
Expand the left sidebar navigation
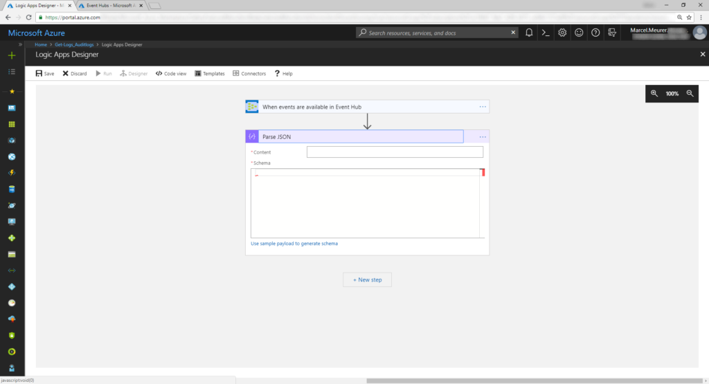tap(20, 44)
